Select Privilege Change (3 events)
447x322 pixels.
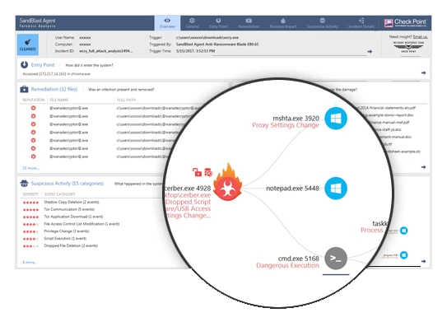point(67,231)
